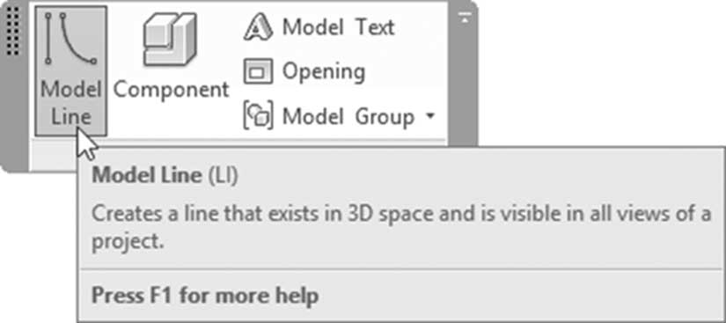Select the Model Text letter A icon
The width and height of the screenshot is (726, 323).
pyautogui.click(x=259, y=26)
